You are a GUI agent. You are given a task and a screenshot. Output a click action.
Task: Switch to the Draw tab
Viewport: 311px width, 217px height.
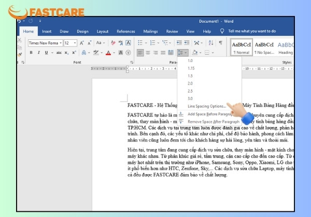click(x=64, y=32)
